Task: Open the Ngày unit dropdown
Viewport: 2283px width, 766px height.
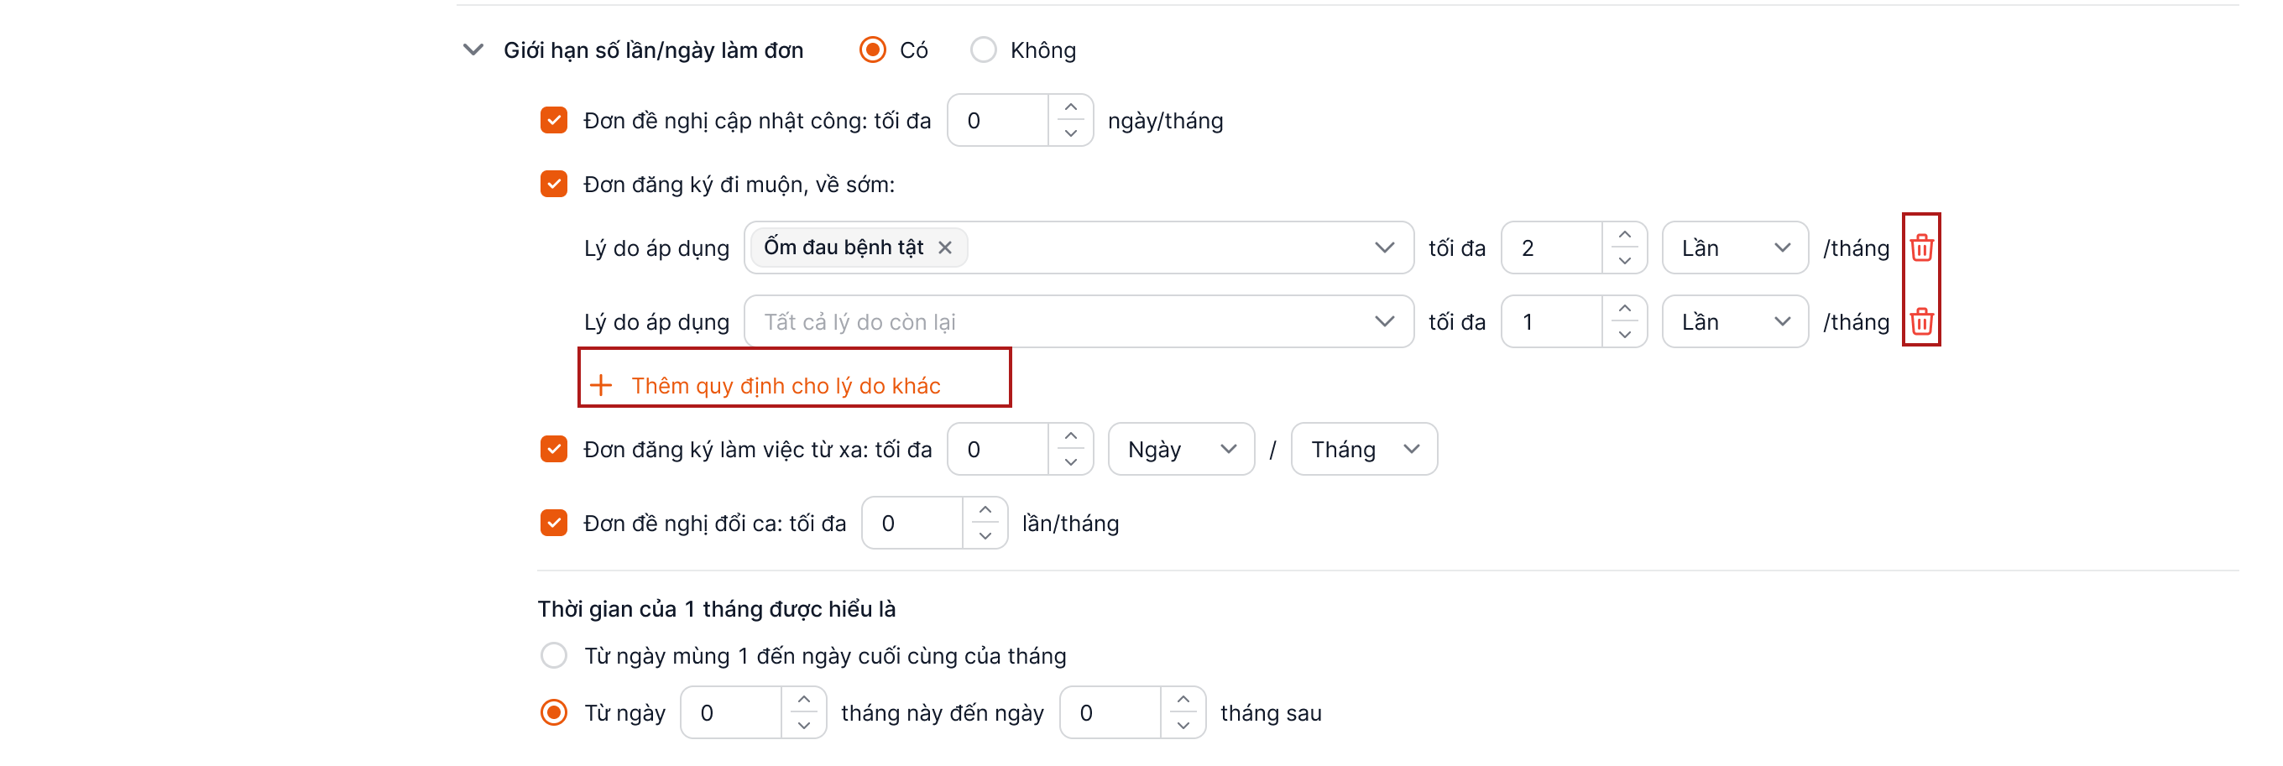Action: [1180, 449]
